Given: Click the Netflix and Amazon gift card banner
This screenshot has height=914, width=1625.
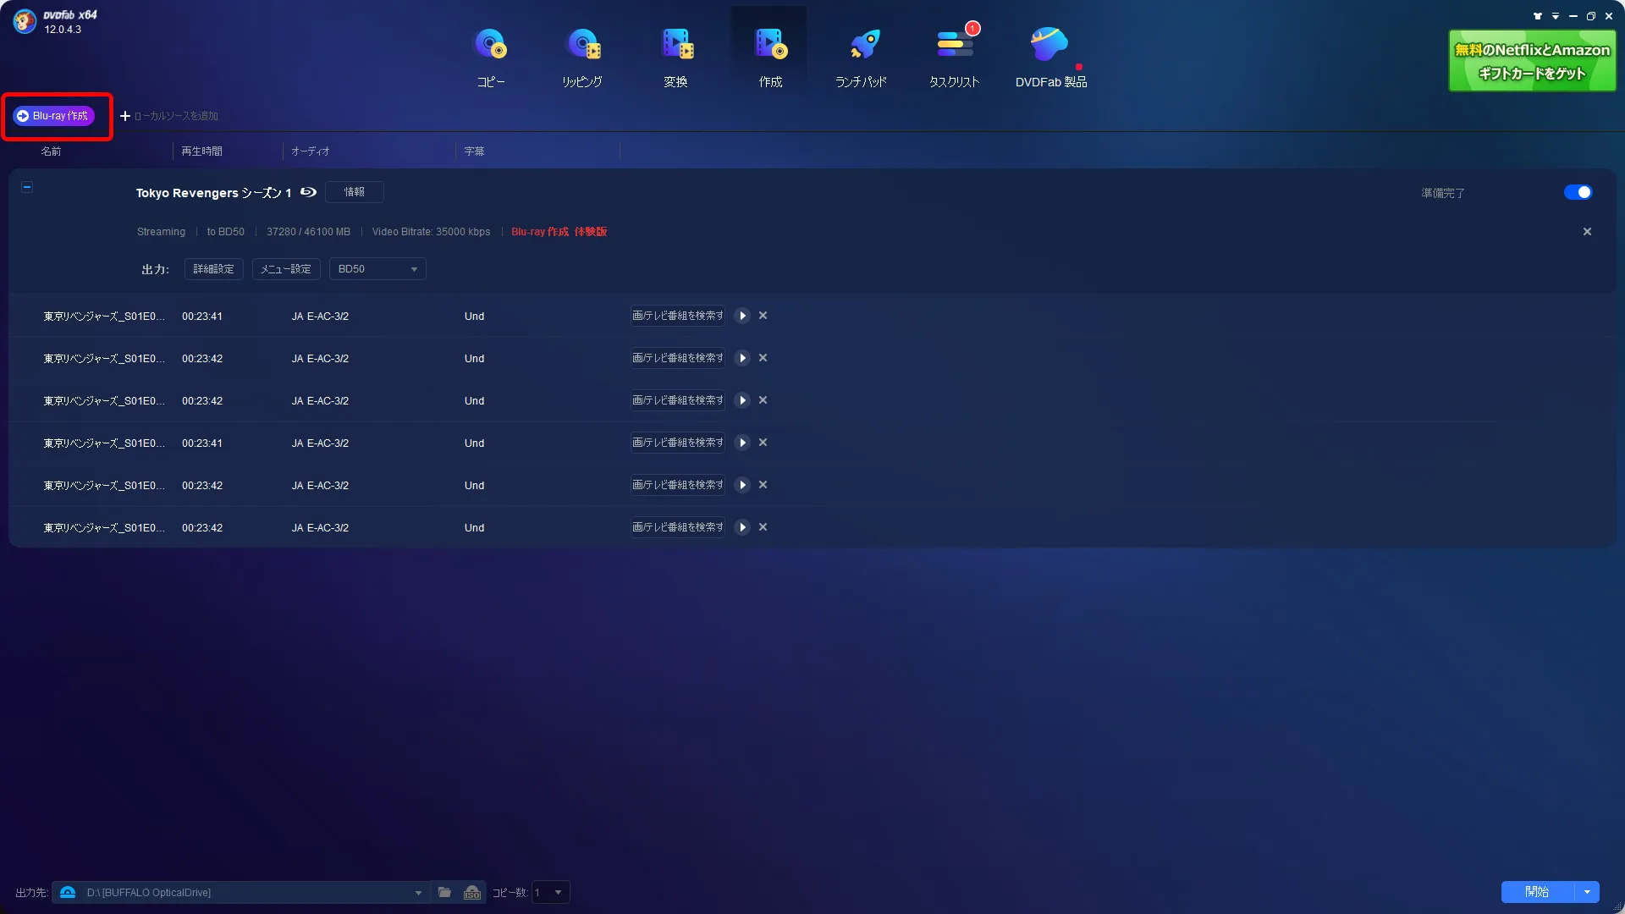Looking at the screenshot, I should [1532, 61].
